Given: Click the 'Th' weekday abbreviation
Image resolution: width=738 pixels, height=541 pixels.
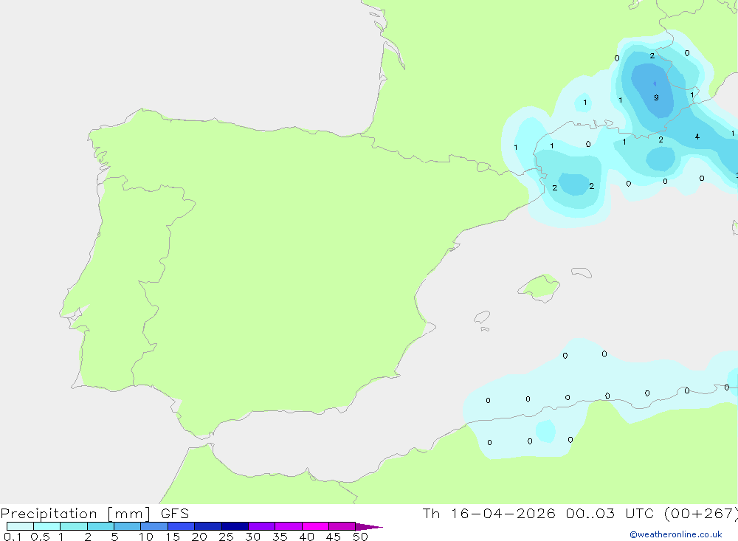Looking at the screenshot, I should 431,513.
